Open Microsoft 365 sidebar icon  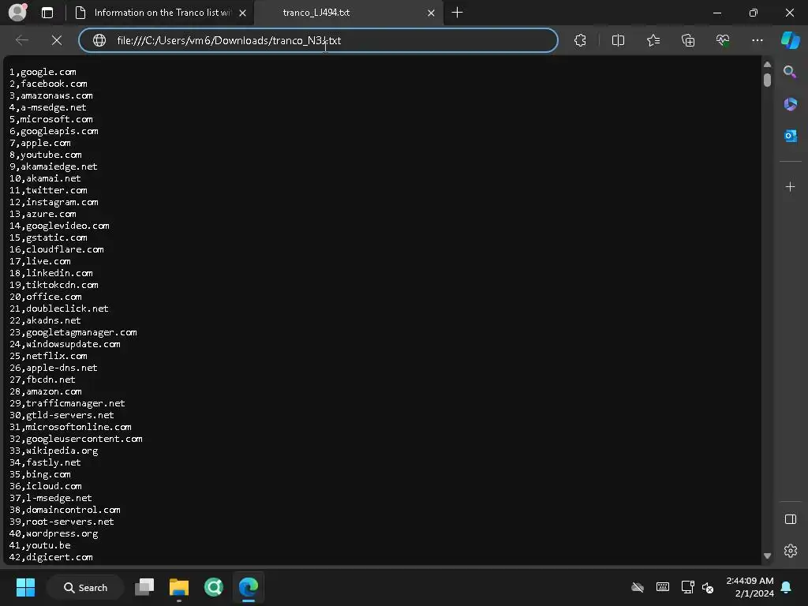tap(790, 104)
